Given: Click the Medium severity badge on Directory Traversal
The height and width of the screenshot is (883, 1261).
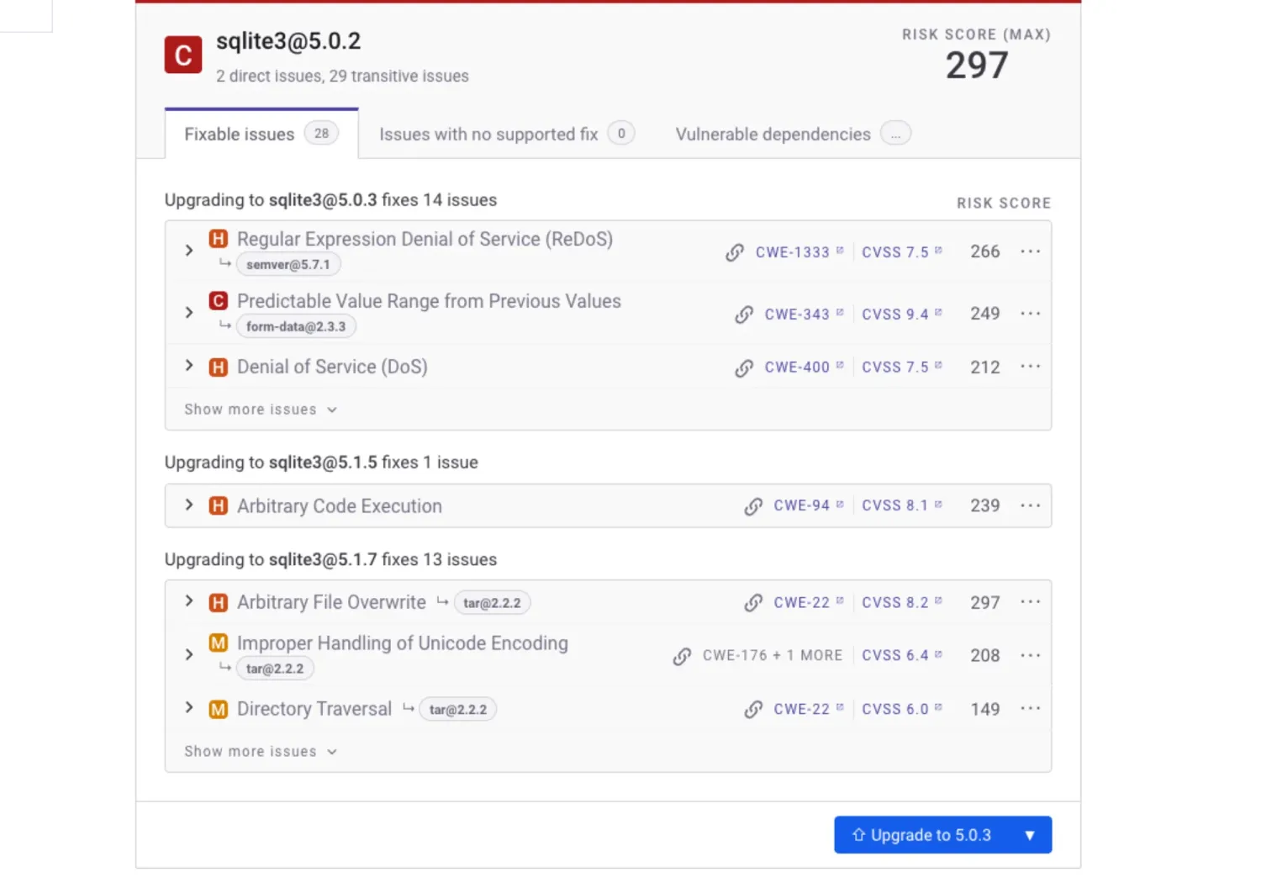Looking at the screenshot, I should [219, 709].
